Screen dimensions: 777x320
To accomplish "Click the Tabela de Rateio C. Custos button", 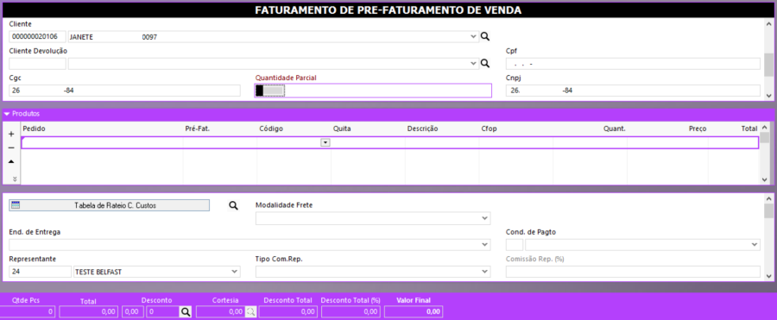I will [x=109, y=205].
